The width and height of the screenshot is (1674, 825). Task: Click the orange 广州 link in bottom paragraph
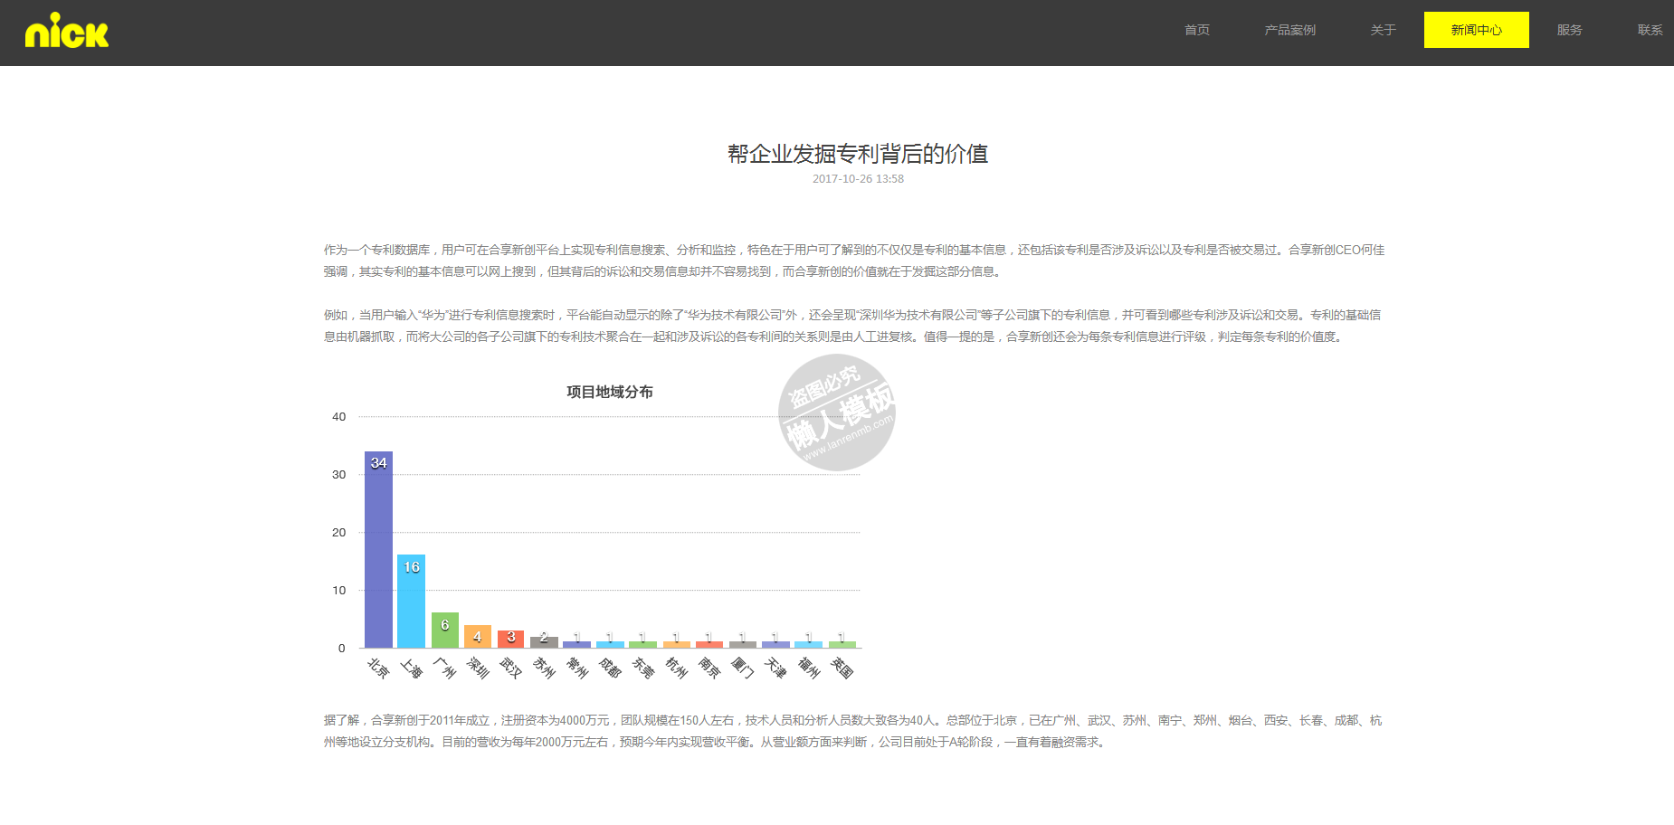tap(1064, 720)
